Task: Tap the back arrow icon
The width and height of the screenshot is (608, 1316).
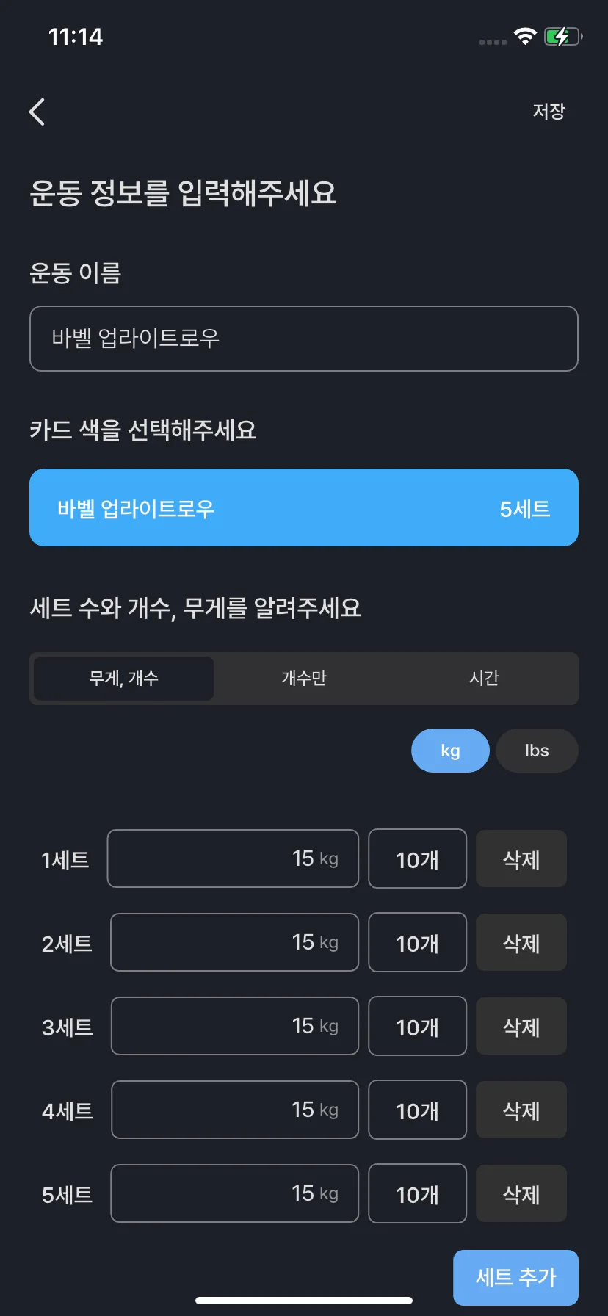Action: [x=37, y=112]
